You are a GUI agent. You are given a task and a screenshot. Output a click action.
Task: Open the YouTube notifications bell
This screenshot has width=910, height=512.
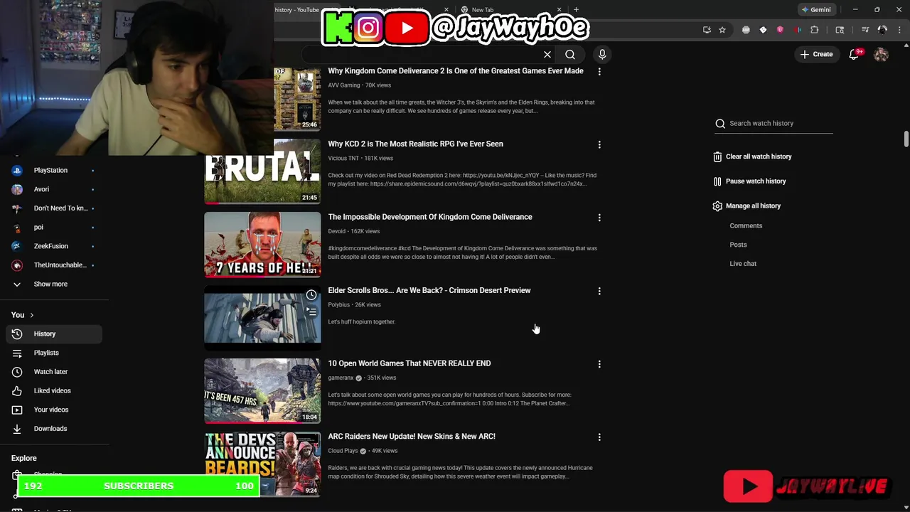pos(855,55)
